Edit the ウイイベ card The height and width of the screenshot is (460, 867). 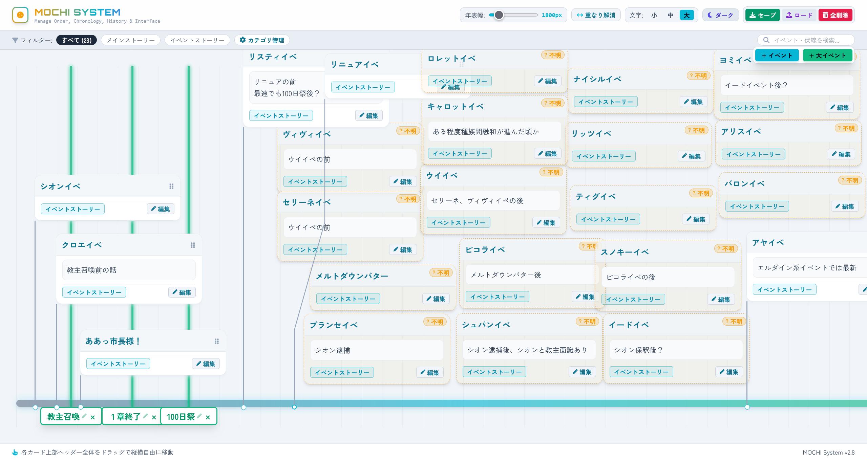(546, 222)
